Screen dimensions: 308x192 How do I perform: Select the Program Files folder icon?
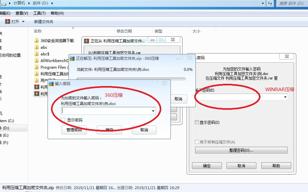pos(36,67)
